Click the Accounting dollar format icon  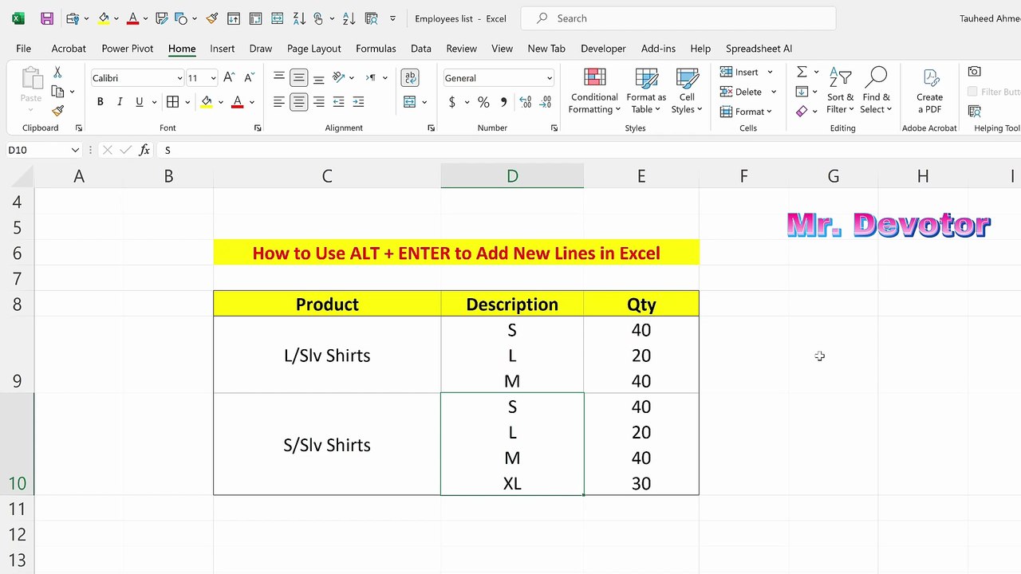point(452,102)
